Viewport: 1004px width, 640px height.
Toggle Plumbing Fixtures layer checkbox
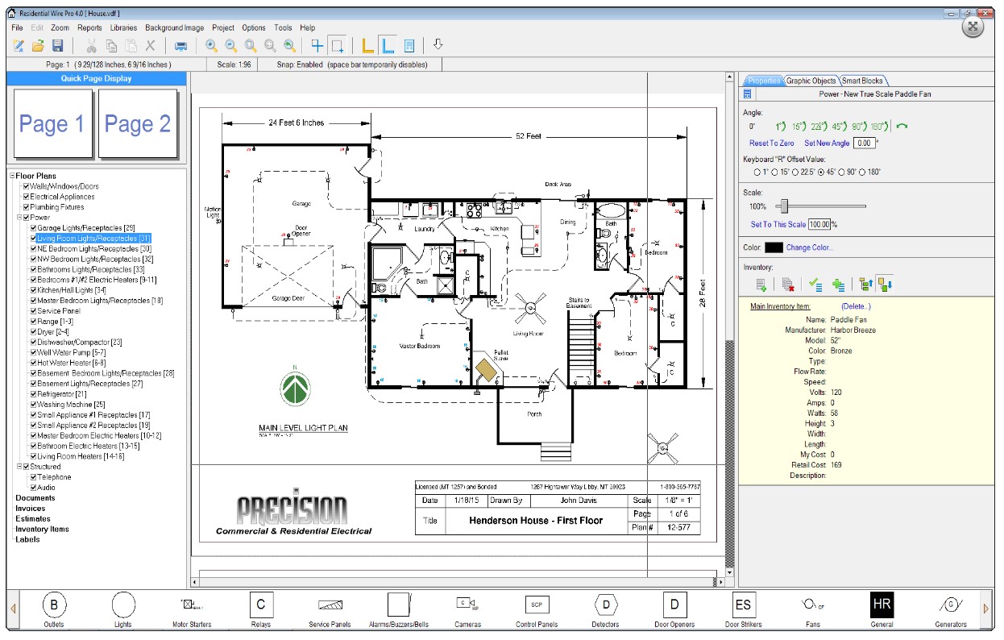27,207
